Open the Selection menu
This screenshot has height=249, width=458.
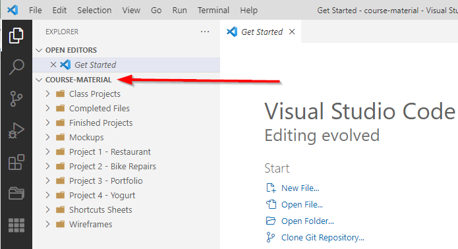point(94,11)
